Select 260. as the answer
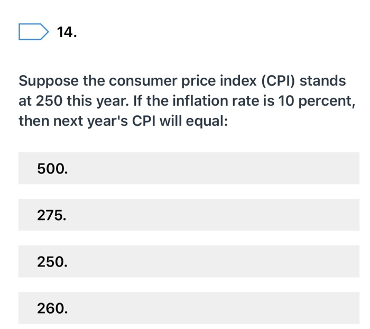This screenshot has height=329, width=370. pos(189,308)
